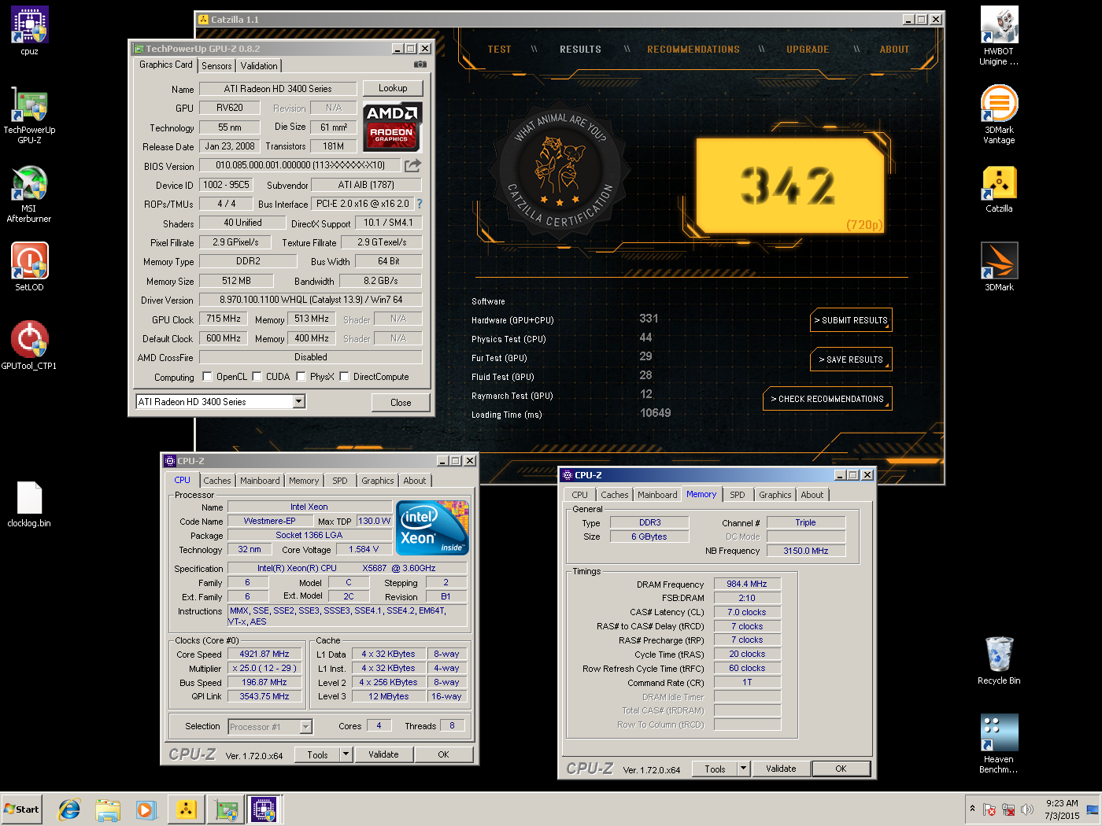Screen dimensions: 1102x826
Task: Click the AMD Radeon Graphics logo
Action: pyautogui.click(x=392, y=126)
